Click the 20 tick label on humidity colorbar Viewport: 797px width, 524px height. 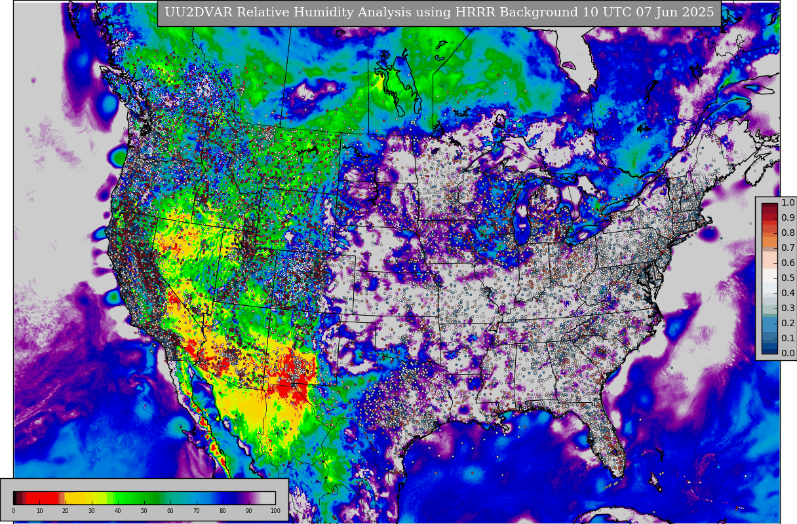[x=66, y=511]
